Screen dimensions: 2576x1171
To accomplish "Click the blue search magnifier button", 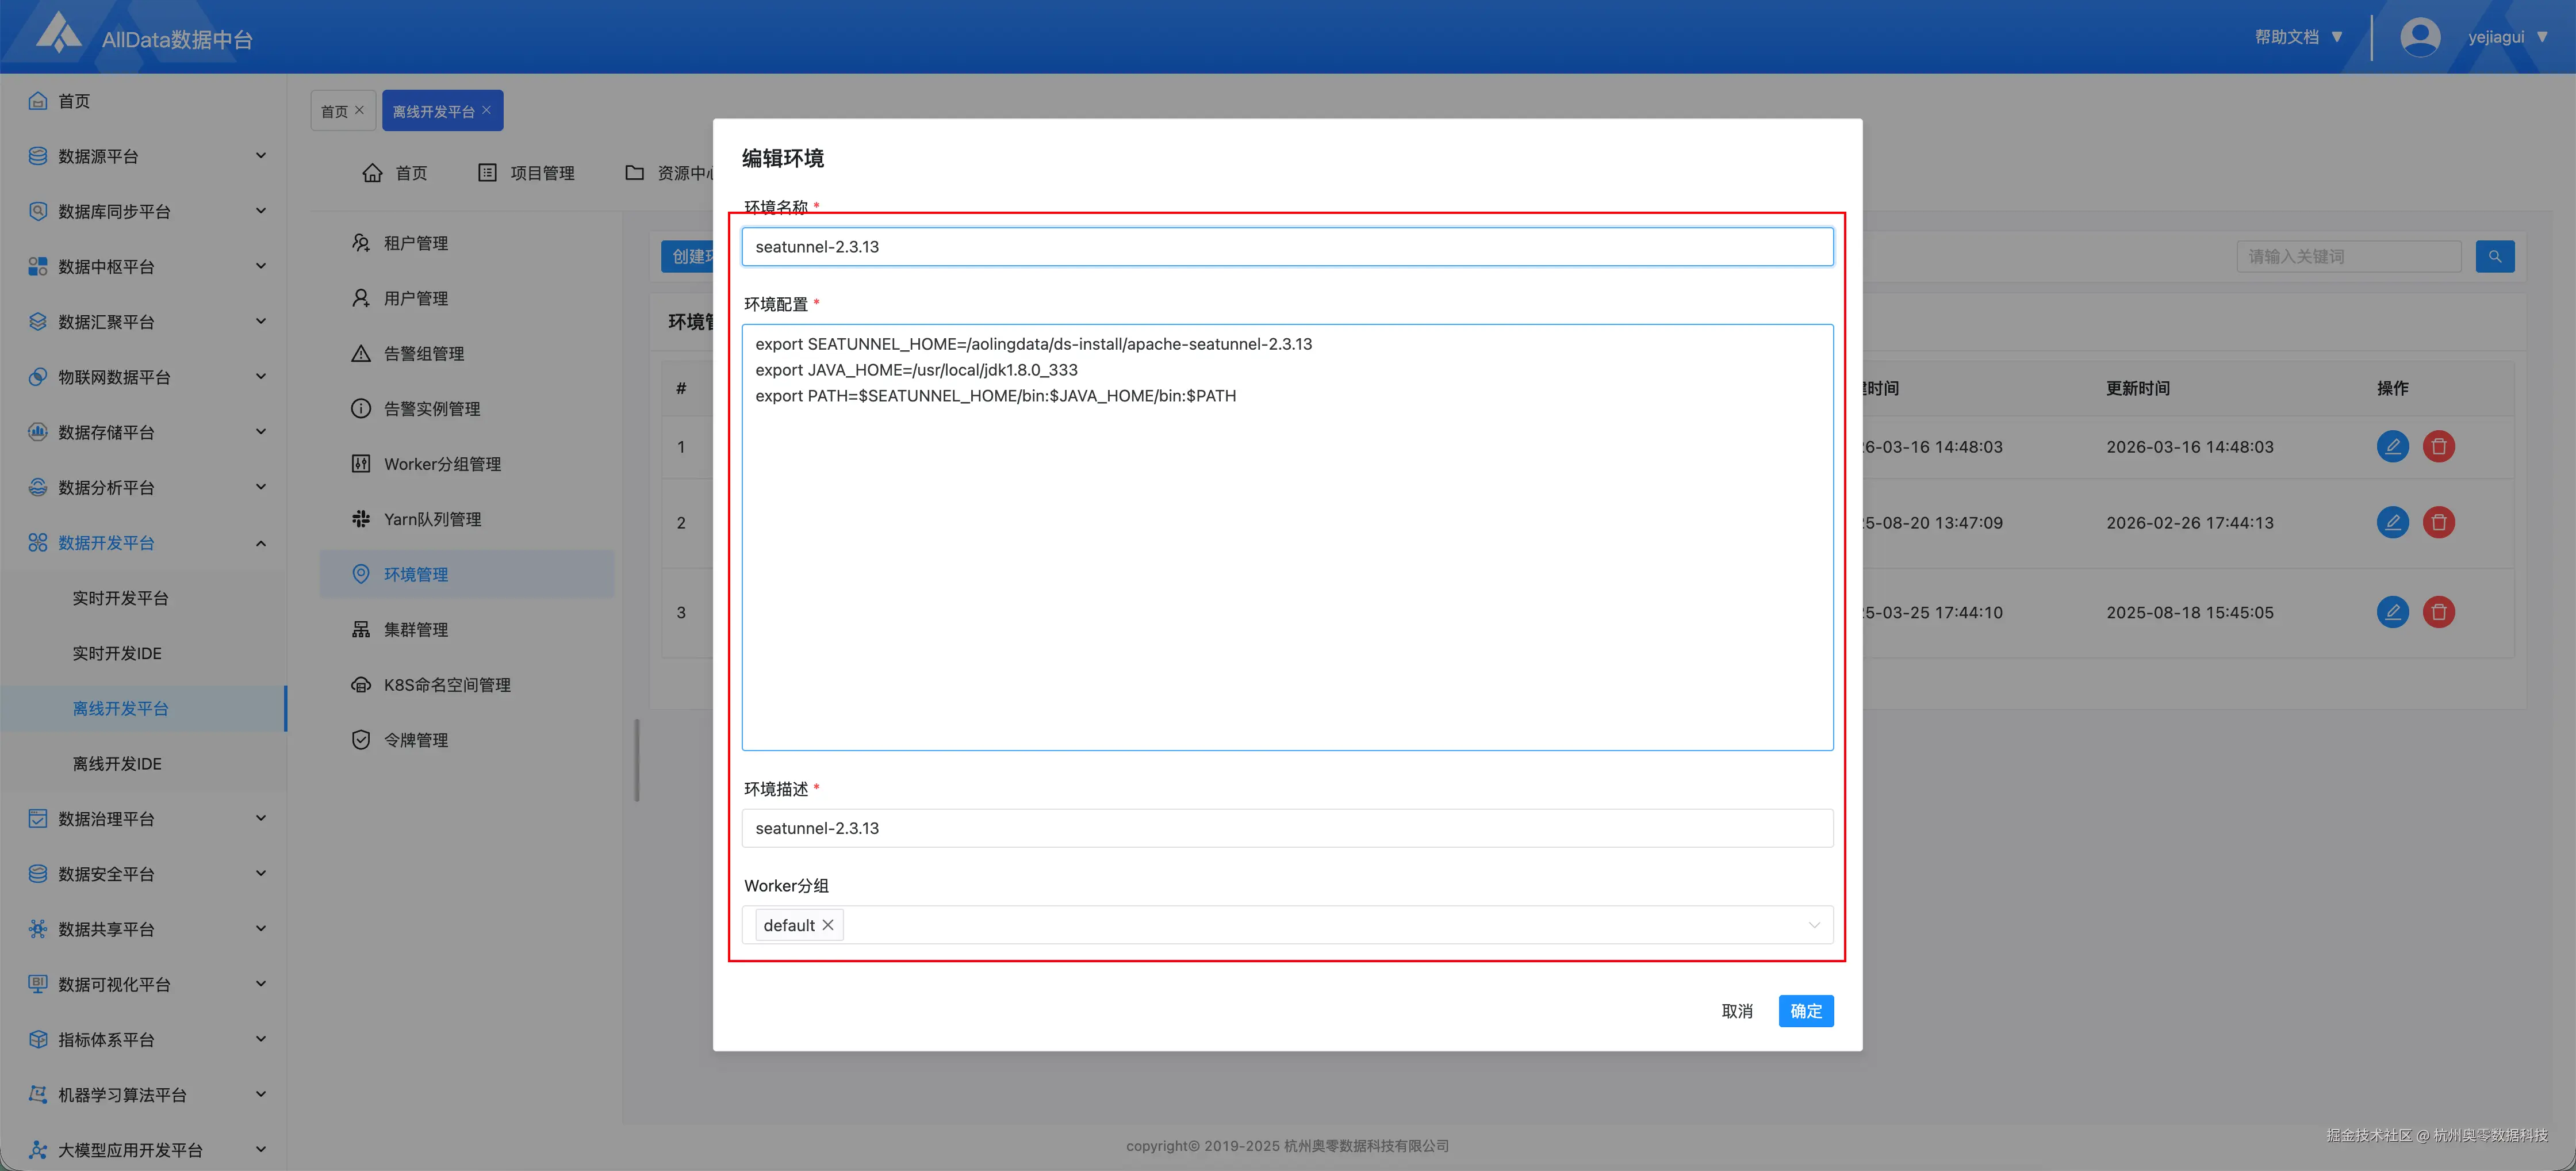I will [x=2494, y=256].
